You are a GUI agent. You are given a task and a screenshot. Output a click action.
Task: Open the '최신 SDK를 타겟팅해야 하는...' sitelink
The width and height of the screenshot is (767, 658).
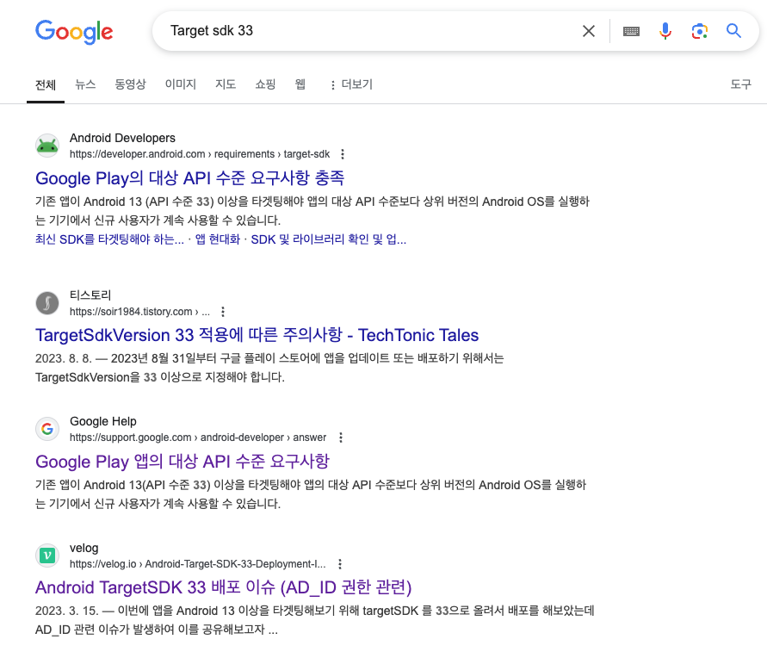[x=109, y=239]
